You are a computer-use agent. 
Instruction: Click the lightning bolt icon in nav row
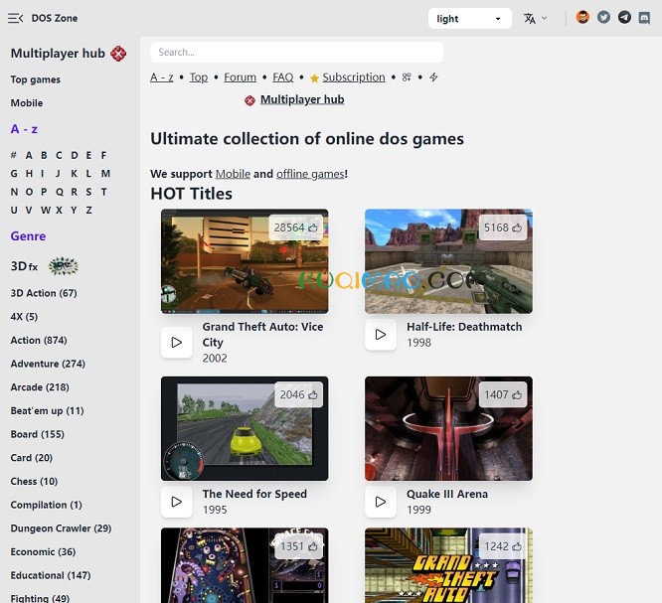pyautogui.click(x=433, y=77)
